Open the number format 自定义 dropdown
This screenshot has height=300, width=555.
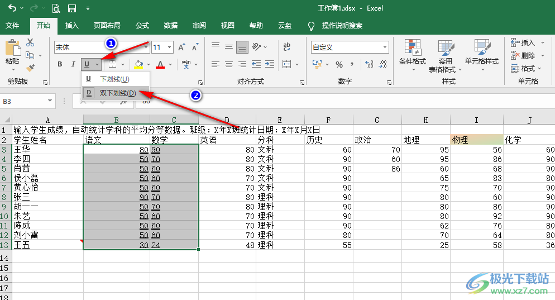point(385,47)
